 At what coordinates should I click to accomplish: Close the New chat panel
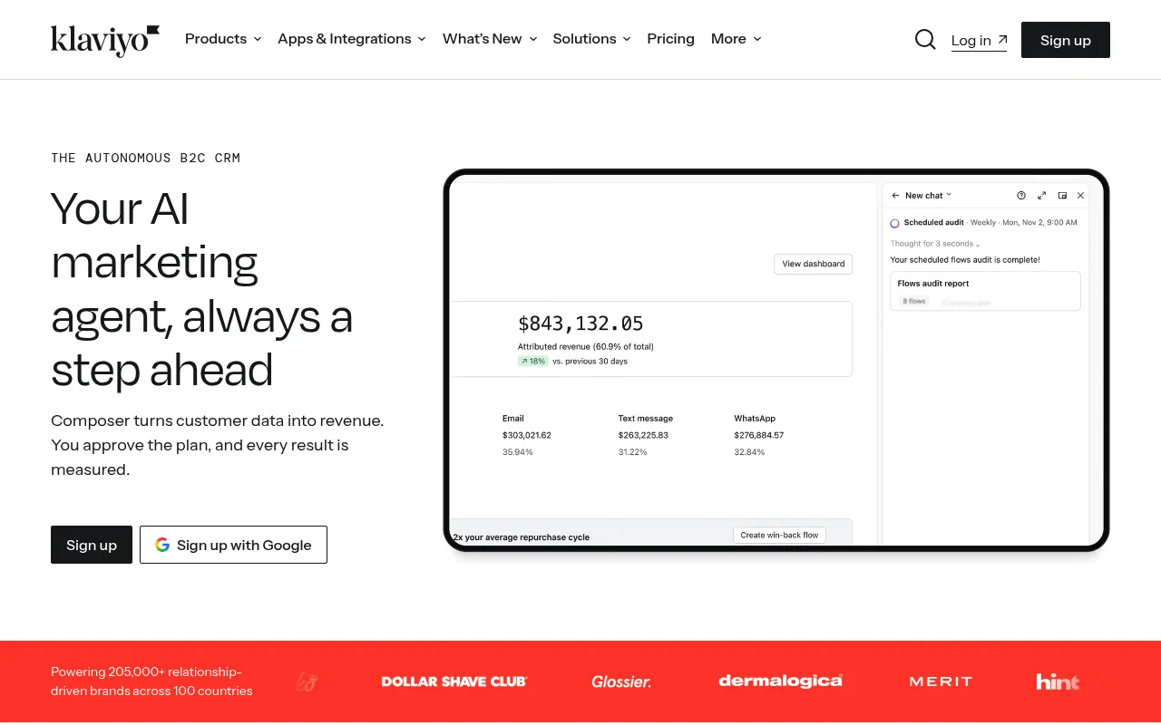[1080, 196]
